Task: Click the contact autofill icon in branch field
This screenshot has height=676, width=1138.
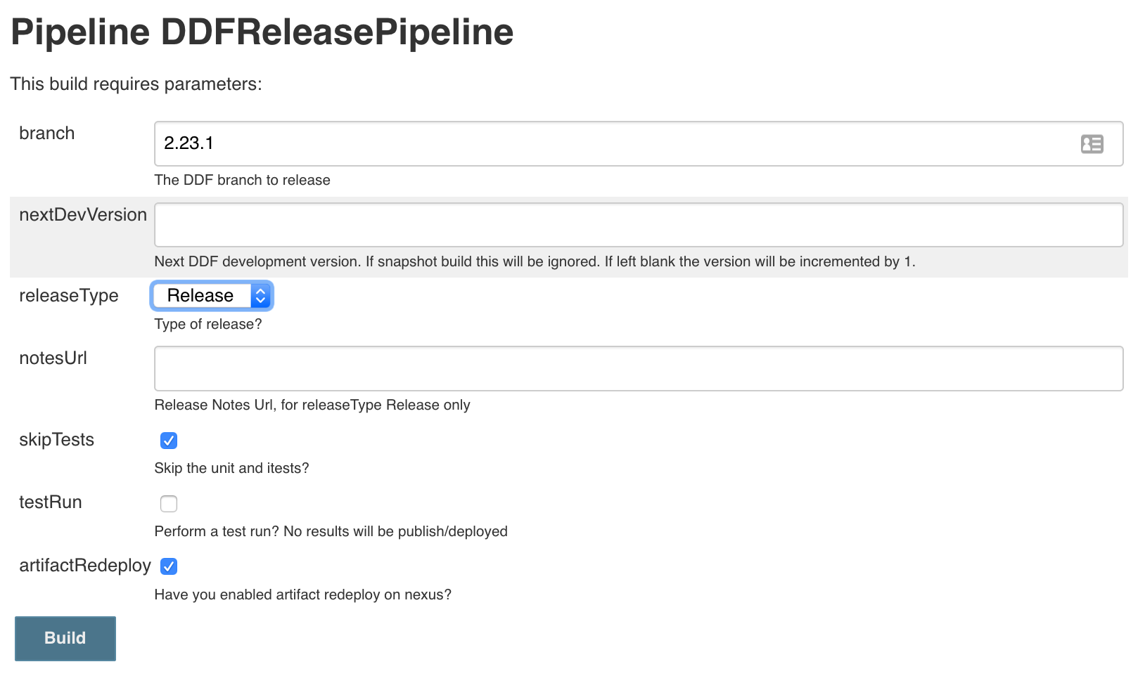Action: point(1092,144)
